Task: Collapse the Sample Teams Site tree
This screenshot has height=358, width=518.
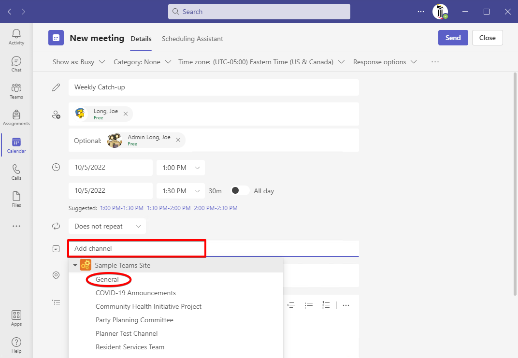Action: coord(75,265)
